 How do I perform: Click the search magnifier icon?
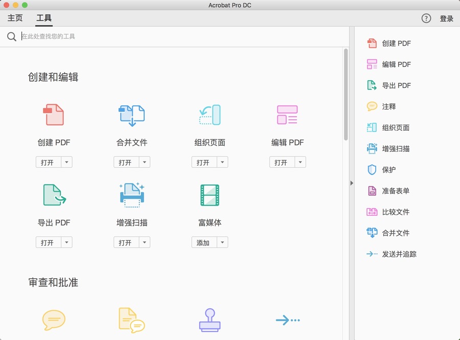11,37
